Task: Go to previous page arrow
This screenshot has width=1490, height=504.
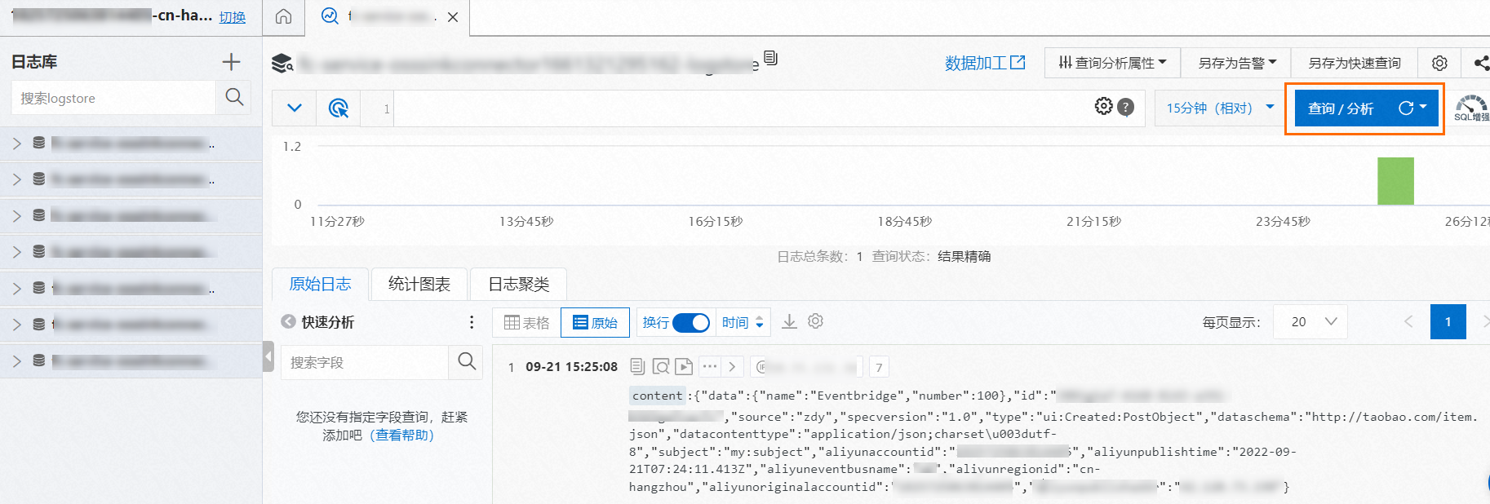Action: [1408, 321]
